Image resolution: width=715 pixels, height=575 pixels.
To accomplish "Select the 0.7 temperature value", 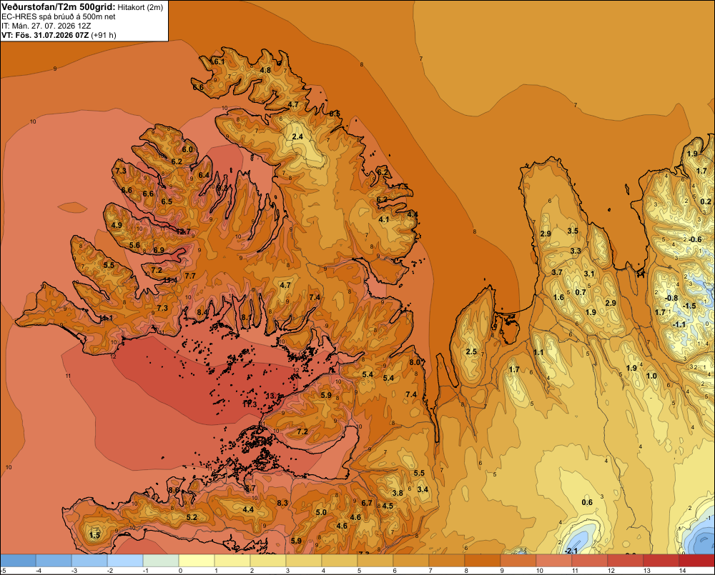I will coord(581,292).
